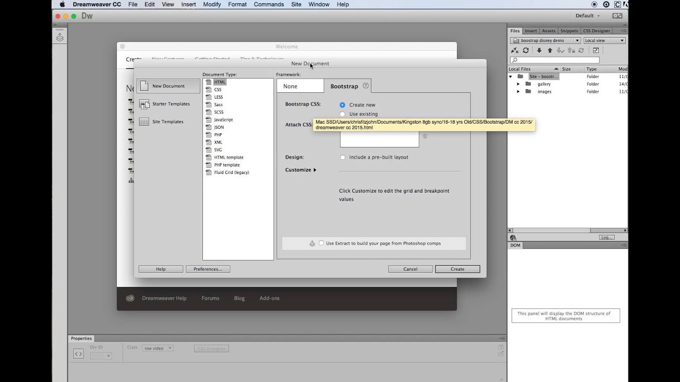Click the Check Out files icon

pos(560,50)
